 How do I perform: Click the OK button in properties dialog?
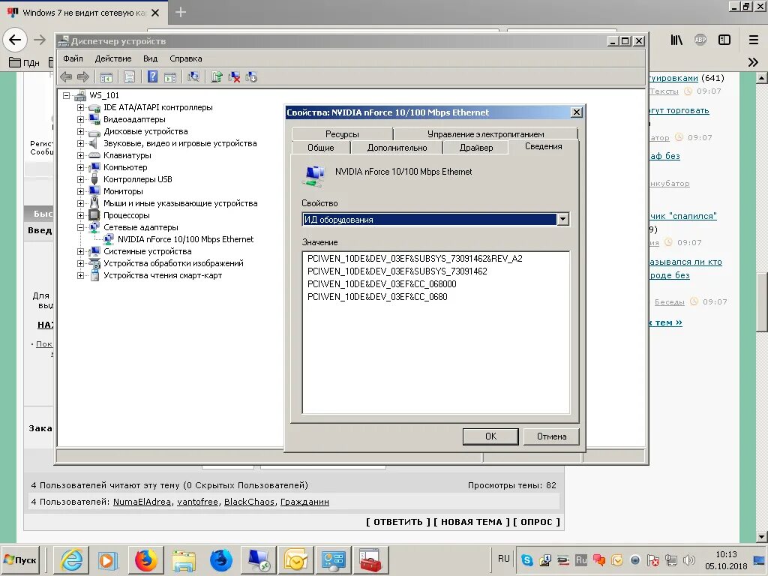click(x=490, y=436)
